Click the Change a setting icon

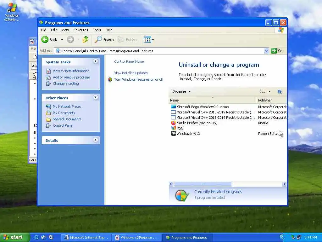coord(48,84)
